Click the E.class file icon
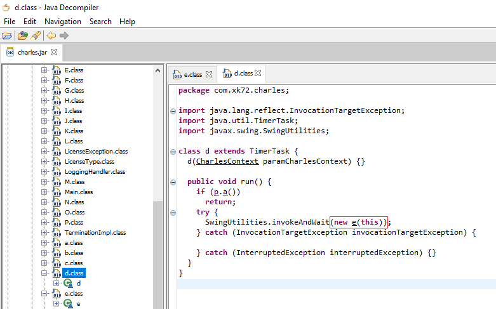The width and height of the screenshot is (496, 309). 57,70
